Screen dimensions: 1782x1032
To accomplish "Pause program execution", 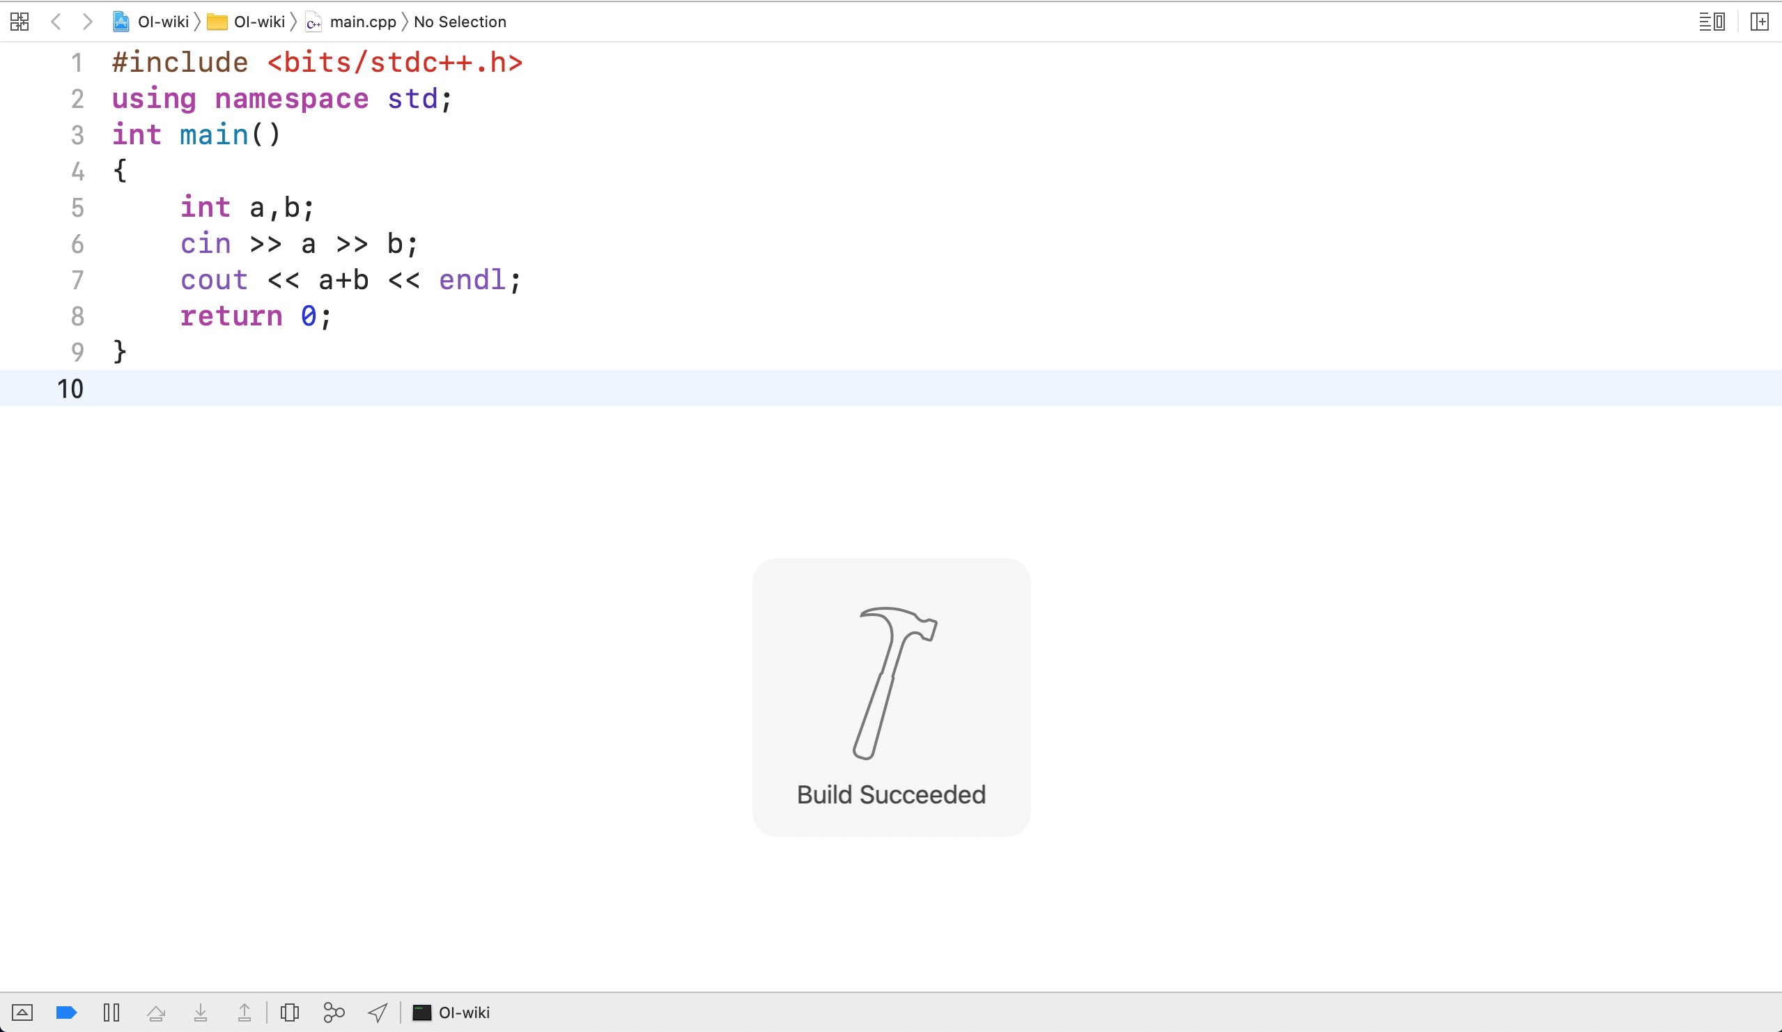I will [x=111, y=1012].
